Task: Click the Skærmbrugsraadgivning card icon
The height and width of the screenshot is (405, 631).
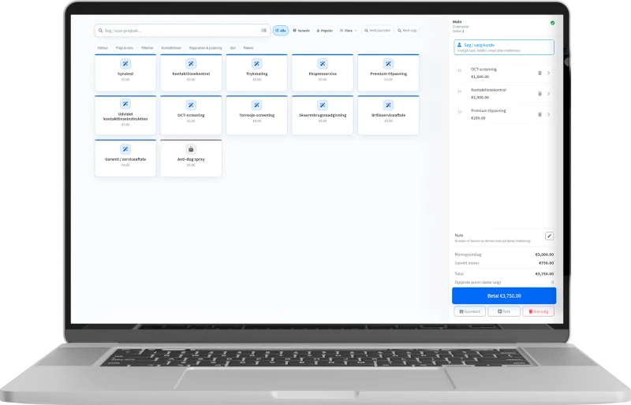Action: coord(323,105)
